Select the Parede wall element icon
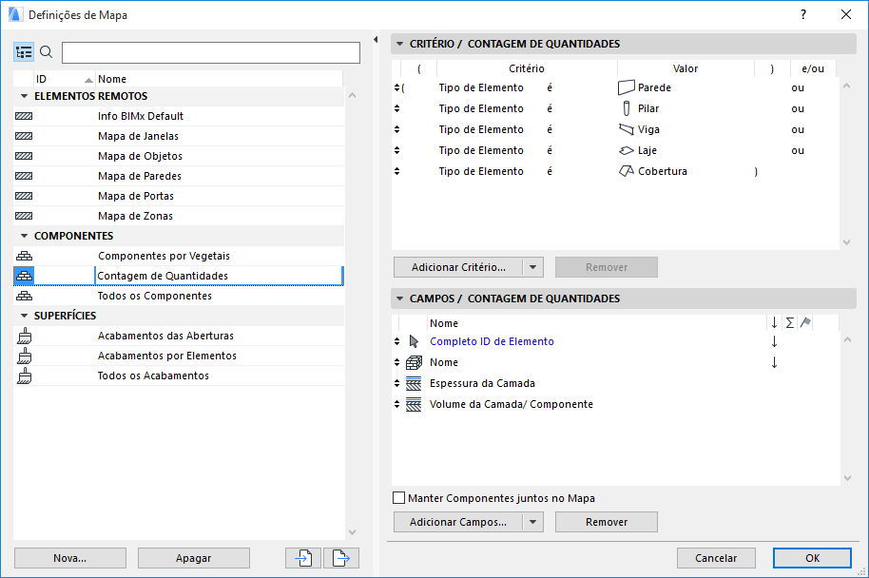Screen dimensions: 869x578 tap(626, 87)
